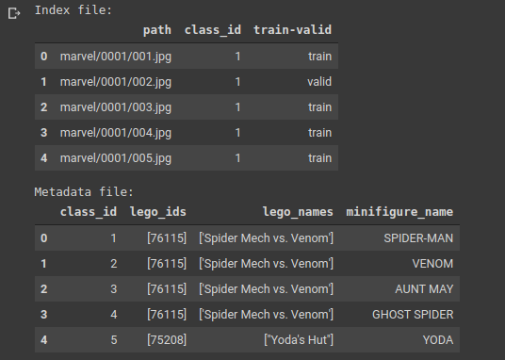
Task: Click class_id 5 in the YODA row
Action: point(114,339)
